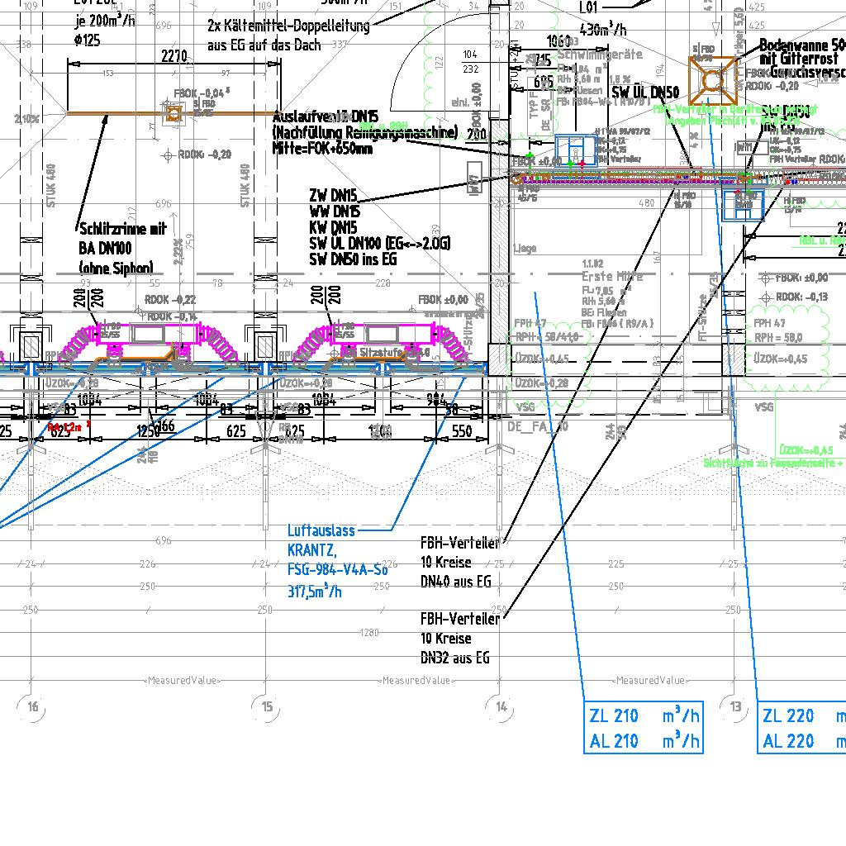Click the 'WW DN15' pipe label
The image size is (846, 846).
tap(335, 211)
